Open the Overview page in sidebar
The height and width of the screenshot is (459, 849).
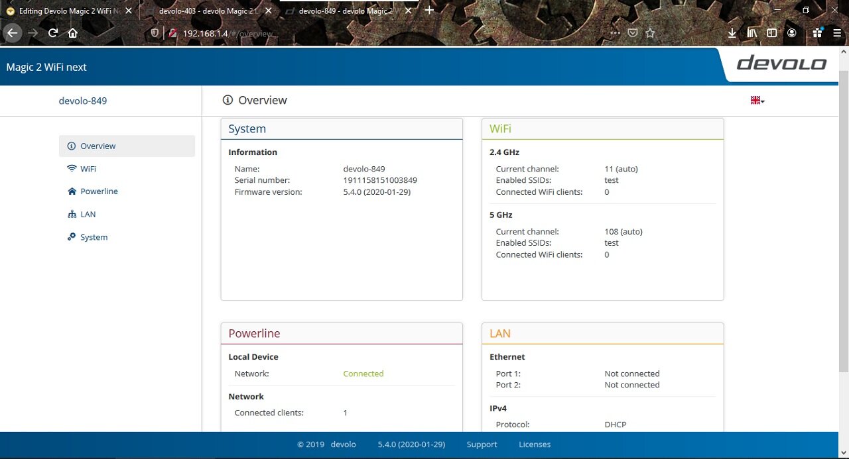point(127,146)
